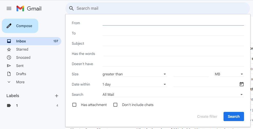This screenshot has height=129, width=253.
Task: Click the Starred star icon
Action: [x=9, y=49]
